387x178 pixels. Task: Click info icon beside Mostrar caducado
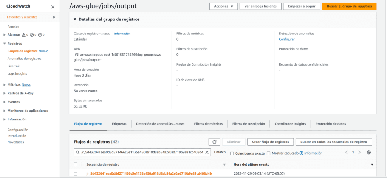301,153
